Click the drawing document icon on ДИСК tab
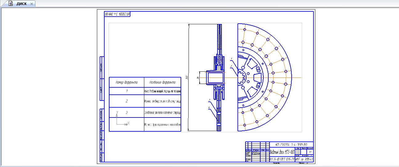 click(x=10, y=4)
